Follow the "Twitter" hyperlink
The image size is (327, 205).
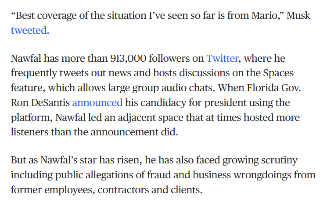(x=222, y=58)
